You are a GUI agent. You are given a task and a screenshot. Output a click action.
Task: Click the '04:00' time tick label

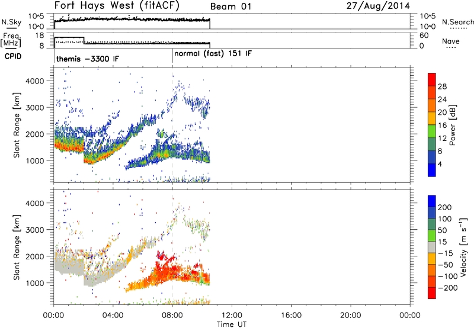[113, 316]
